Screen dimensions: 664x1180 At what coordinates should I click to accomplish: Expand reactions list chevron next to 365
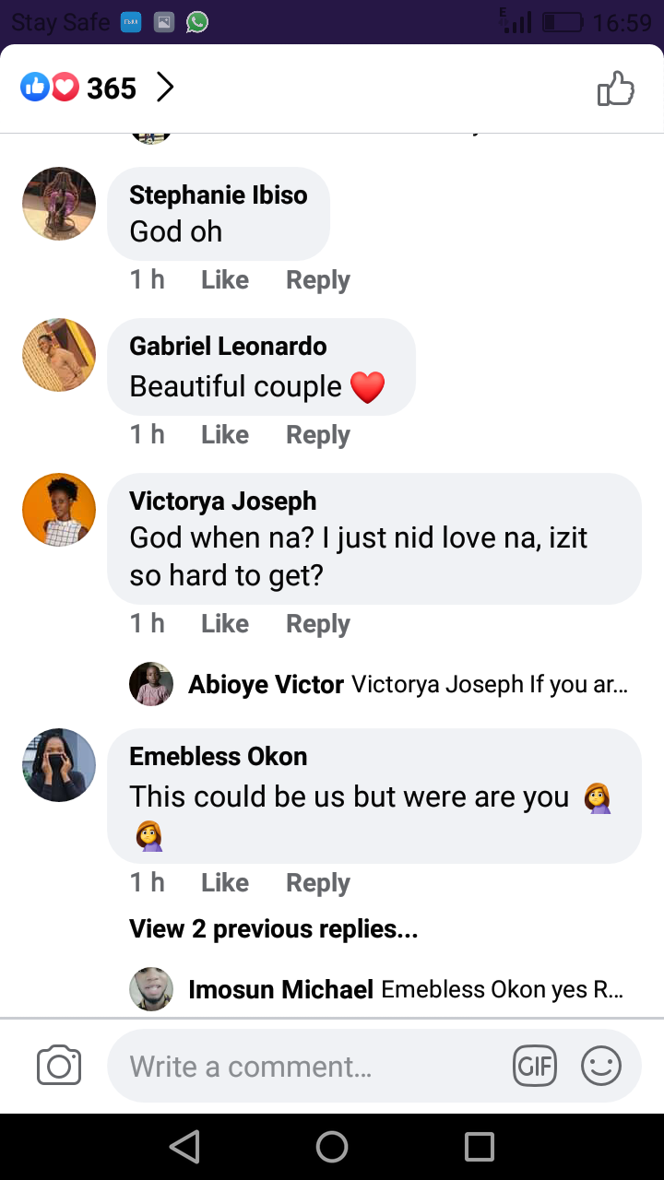(165, 88)
